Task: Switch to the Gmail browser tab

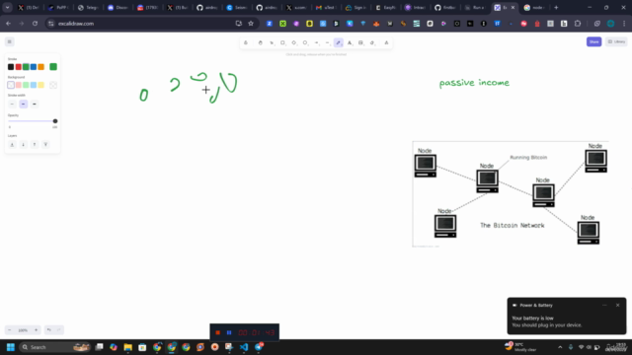Action: pos(326,8)
